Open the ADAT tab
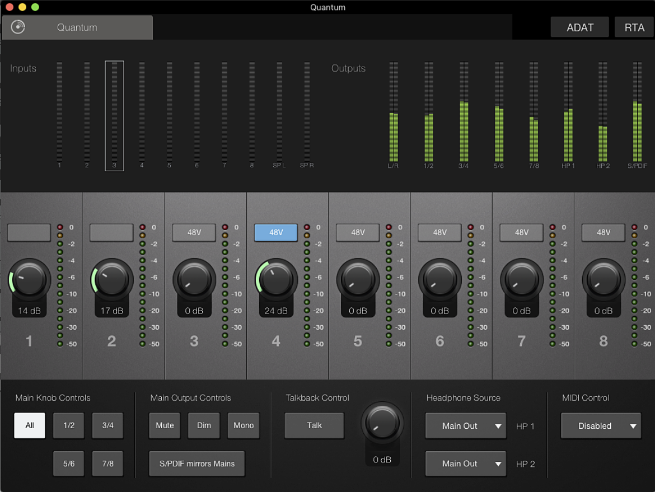Screen dimensions: 655x492 [x=579, y=27]
